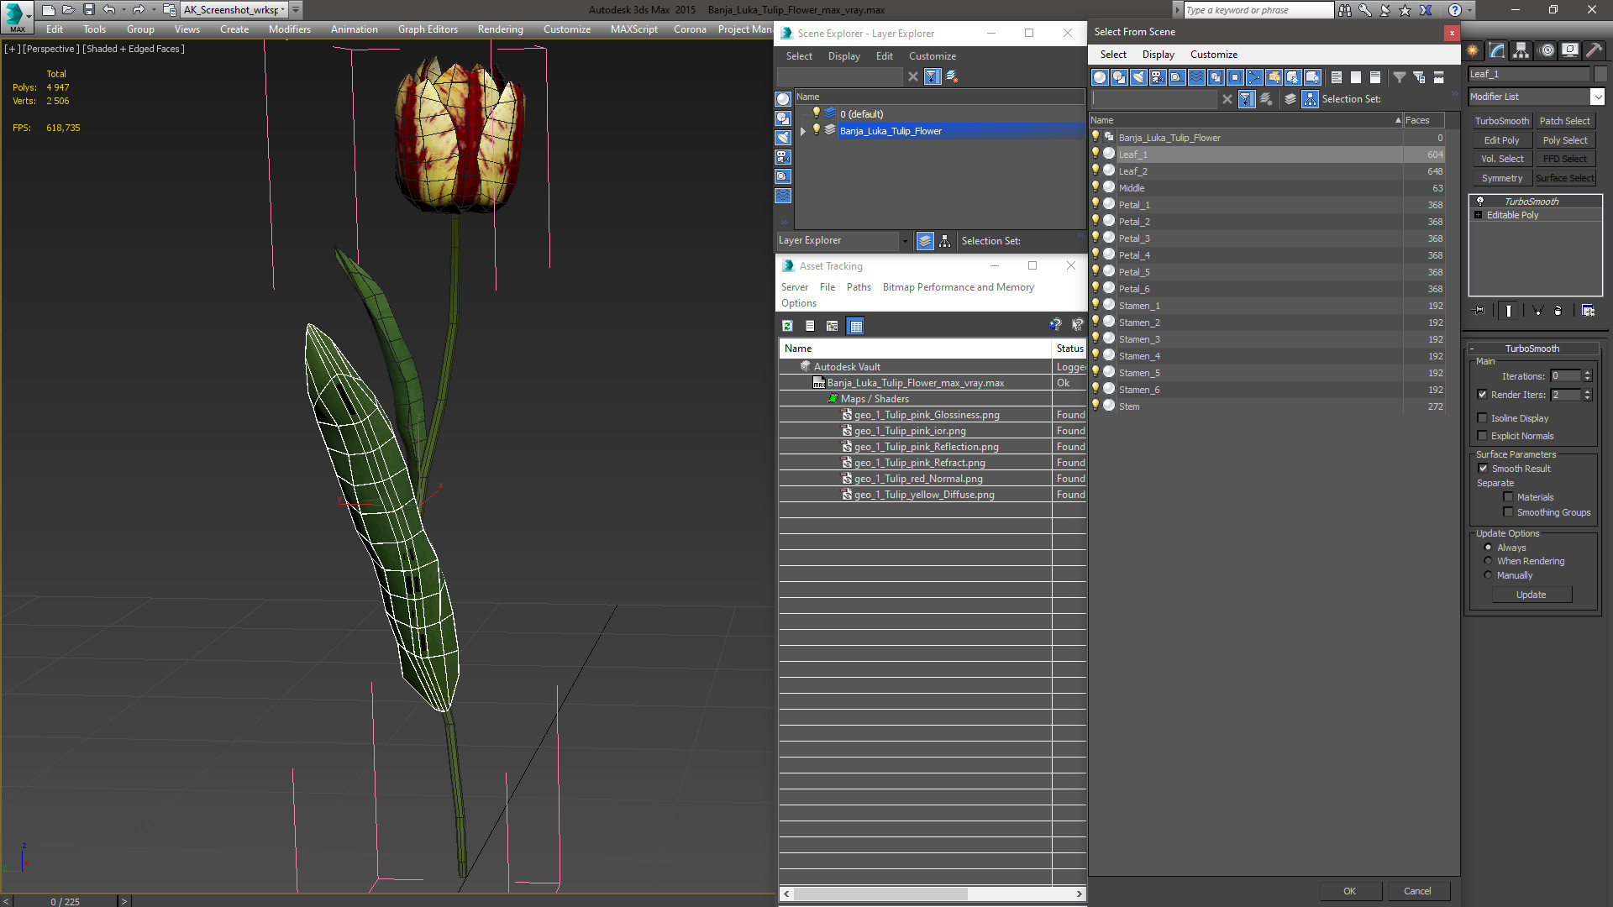Image resolution: width=1613 pixels, height=907 pixels.
Task: Click the layer explorer filter icon
Action: (932, 76)
